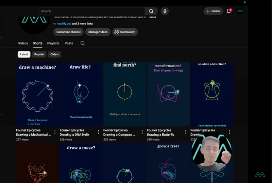Click the '257 views' text
272x183 pixels.
tap(22, 140)
